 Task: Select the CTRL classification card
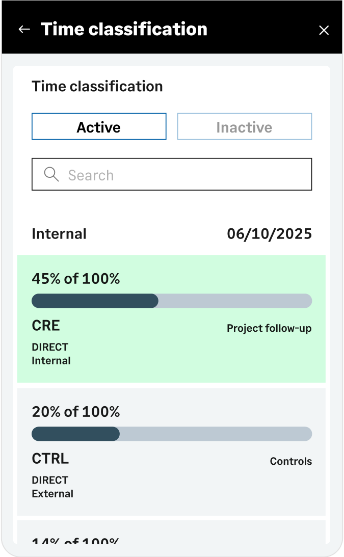pos(171,452)
